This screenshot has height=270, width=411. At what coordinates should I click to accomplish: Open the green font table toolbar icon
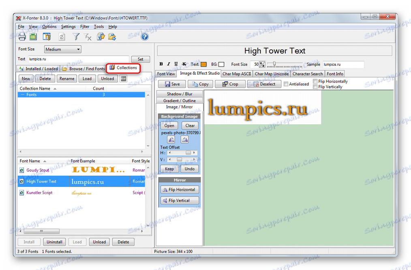pyautogui.click(x=33, y=37)
